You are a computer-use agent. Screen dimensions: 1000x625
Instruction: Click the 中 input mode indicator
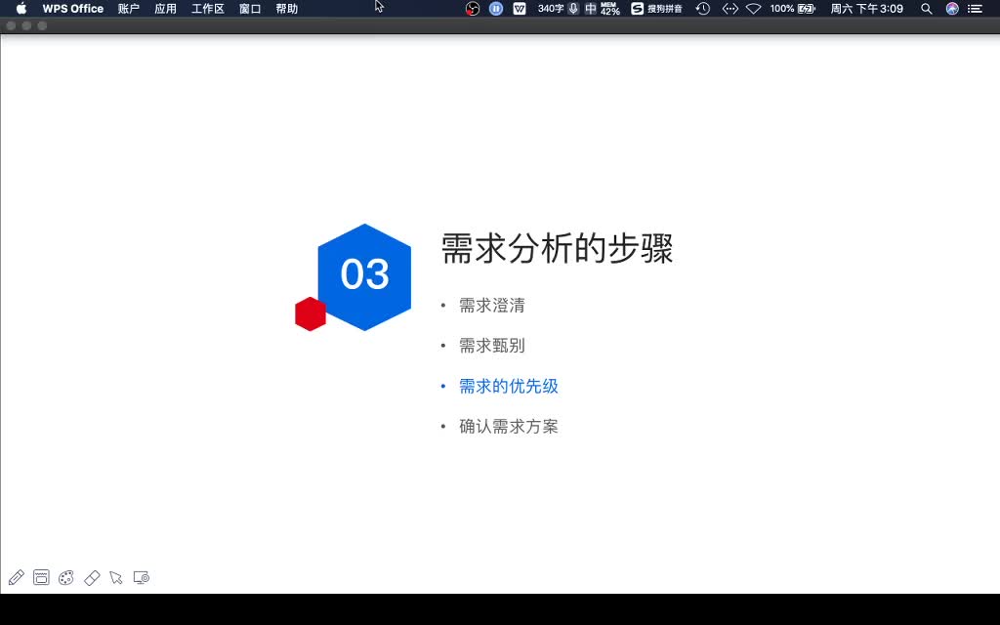591,8
